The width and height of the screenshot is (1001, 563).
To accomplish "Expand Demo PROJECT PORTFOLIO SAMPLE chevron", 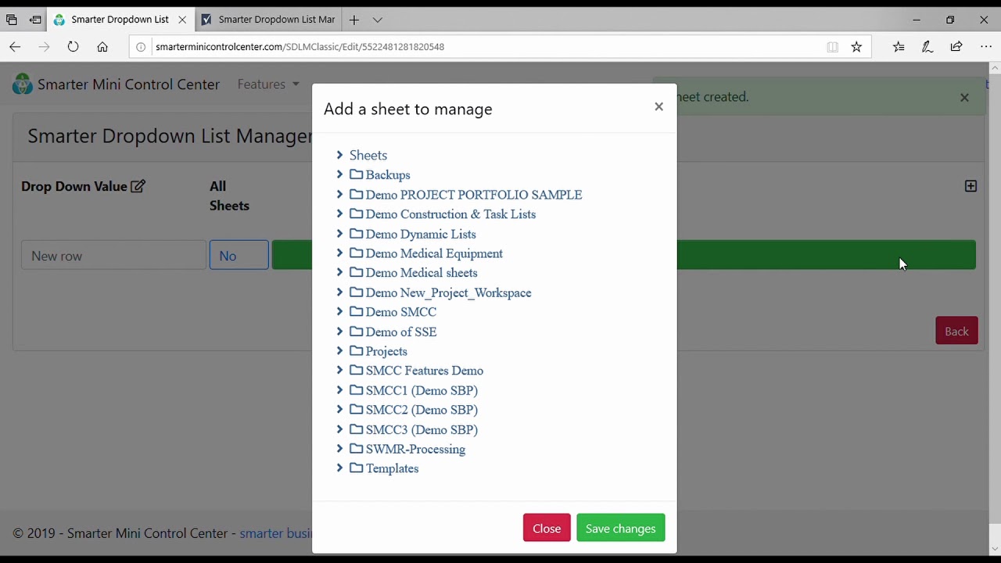I will (x=339, y=194).
